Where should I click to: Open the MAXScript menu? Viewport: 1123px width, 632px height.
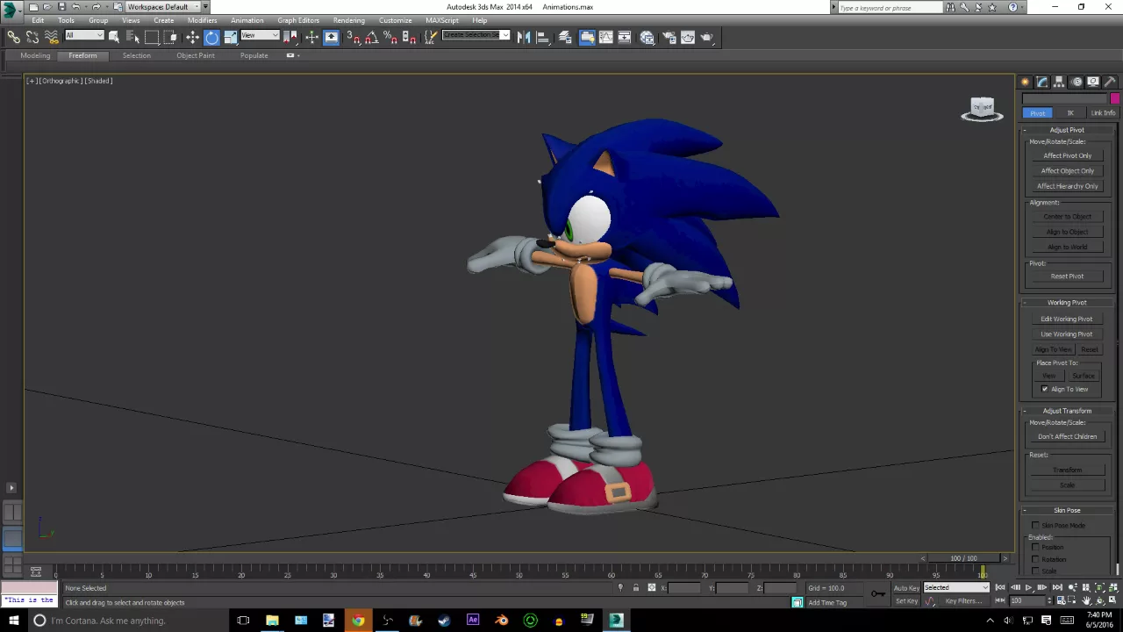pos(441,20)
